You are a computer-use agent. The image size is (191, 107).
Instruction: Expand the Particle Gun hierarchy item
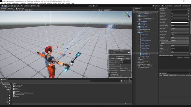tap(139, 53)
